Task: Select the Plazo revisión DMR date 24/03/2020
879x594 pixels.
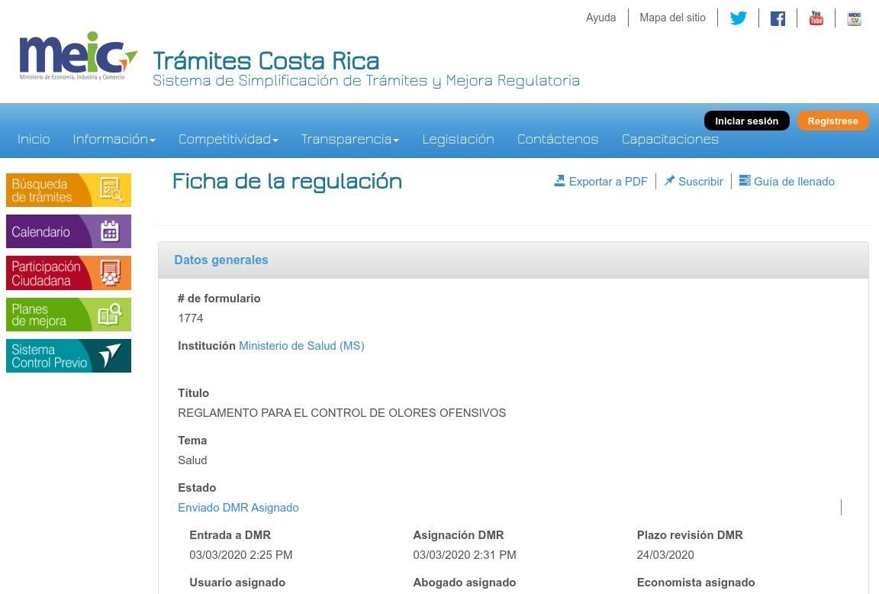Action: pos(665,555)
